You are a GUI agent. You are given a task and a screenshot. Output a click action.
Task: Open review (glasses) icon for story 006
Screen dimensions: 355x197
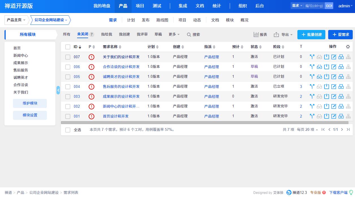tap(319, 67)
